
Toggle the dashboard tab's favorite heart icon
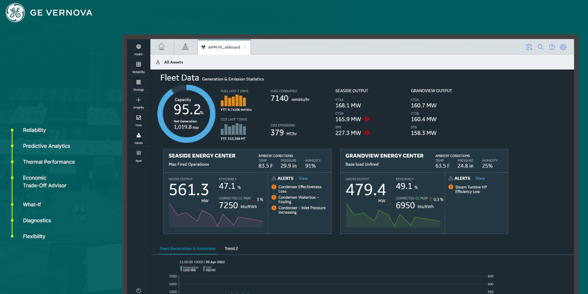tap(203, 47)
